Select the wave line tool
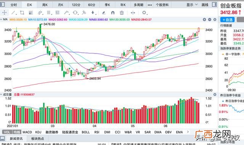The width and height of the screenshot is (244, 145). pos(67,13)
